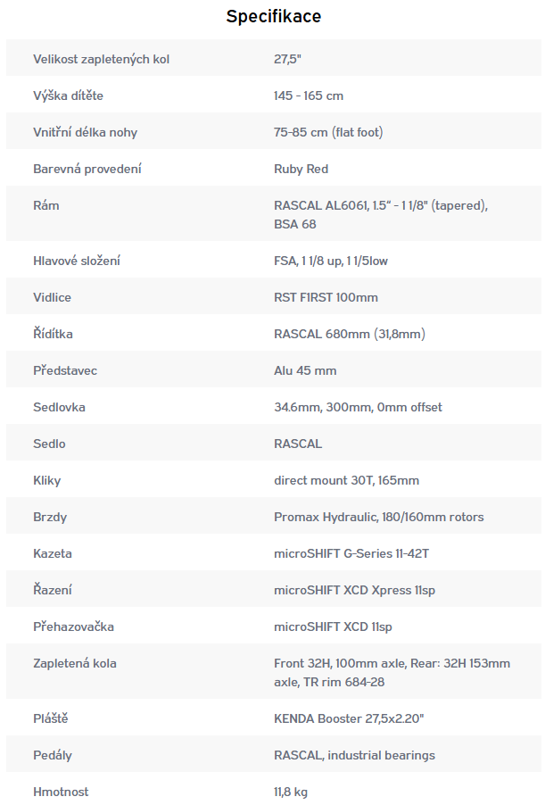545x805 pixels.
Task: Select the Kazeta row label
Action: coord(53,553)
